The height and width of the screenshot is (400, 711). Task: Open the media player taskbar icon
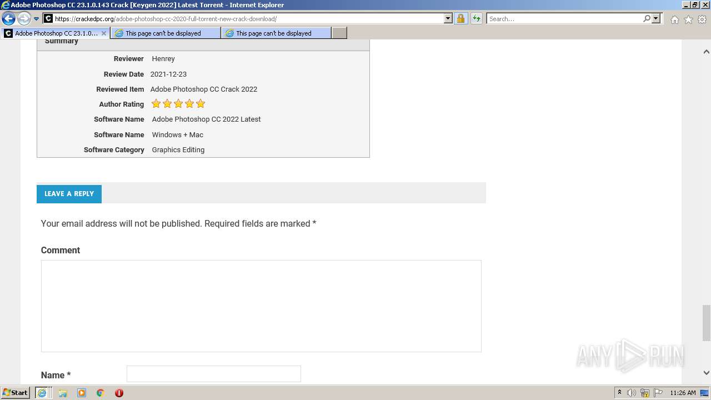click(82, 393)
